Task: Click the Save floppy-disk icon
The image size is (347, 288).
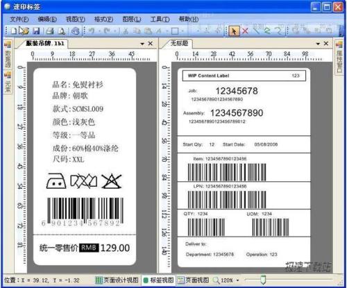Action: 36,31
